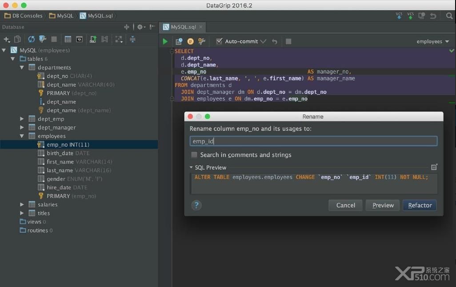Viewport: 456px width, 287px height.
Task: Enable Search in comments and strings
Action: (194, 155)
